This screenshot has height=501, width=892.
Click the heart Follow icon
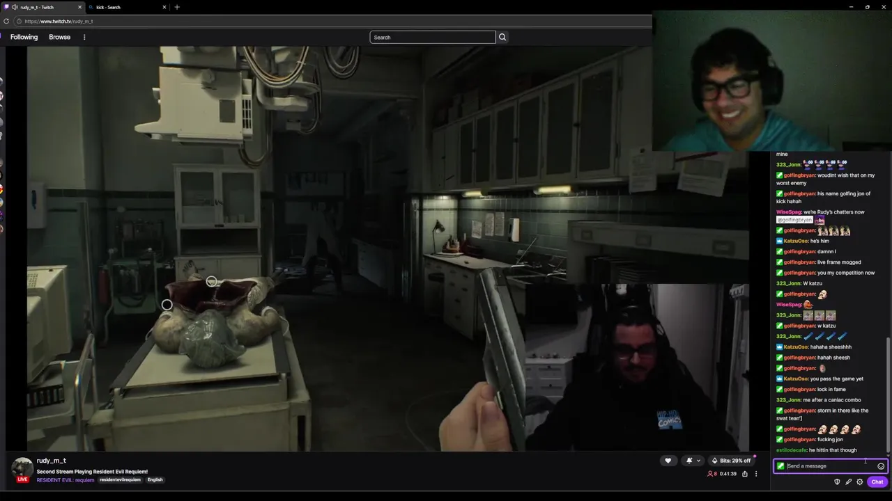pyautogui.click(x=668, y=461)
